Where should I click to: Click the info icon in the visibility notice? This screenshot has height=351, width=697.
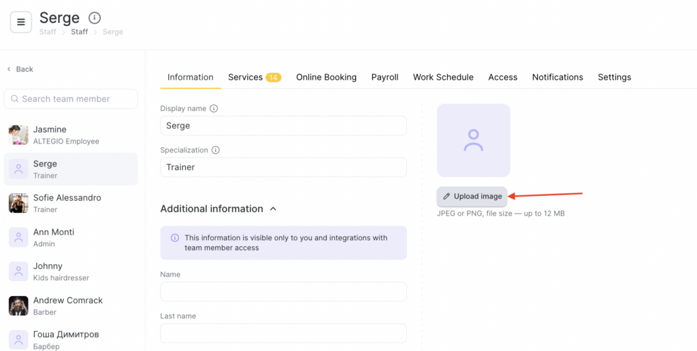[175, 238]
